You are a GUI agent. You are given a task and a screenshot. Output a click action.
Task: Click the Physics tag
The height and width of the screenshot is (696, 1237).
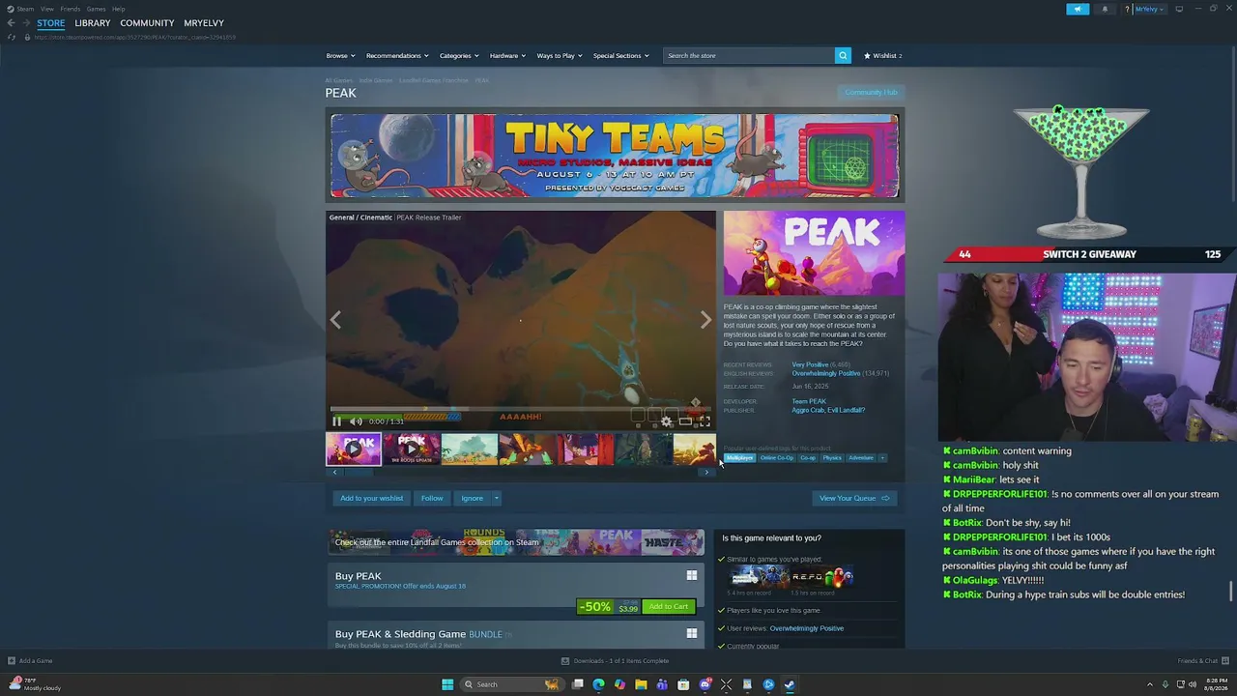(832, 458)
